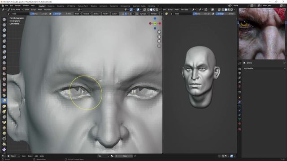Select the Snake Hook brush
Viewport: 287px width, 161px height.
[4, 111]
